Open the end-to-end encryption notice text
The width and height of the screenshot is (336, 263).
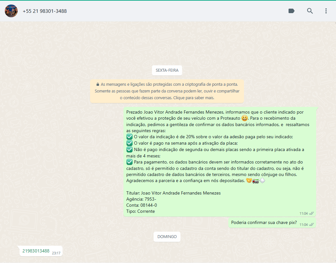(167, 91)
